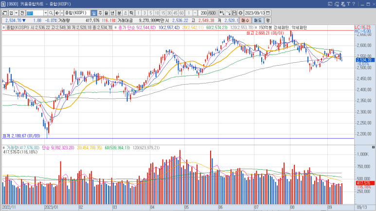
Task: Click the 정 button next to 매도
Action: [x=268, y=20]
